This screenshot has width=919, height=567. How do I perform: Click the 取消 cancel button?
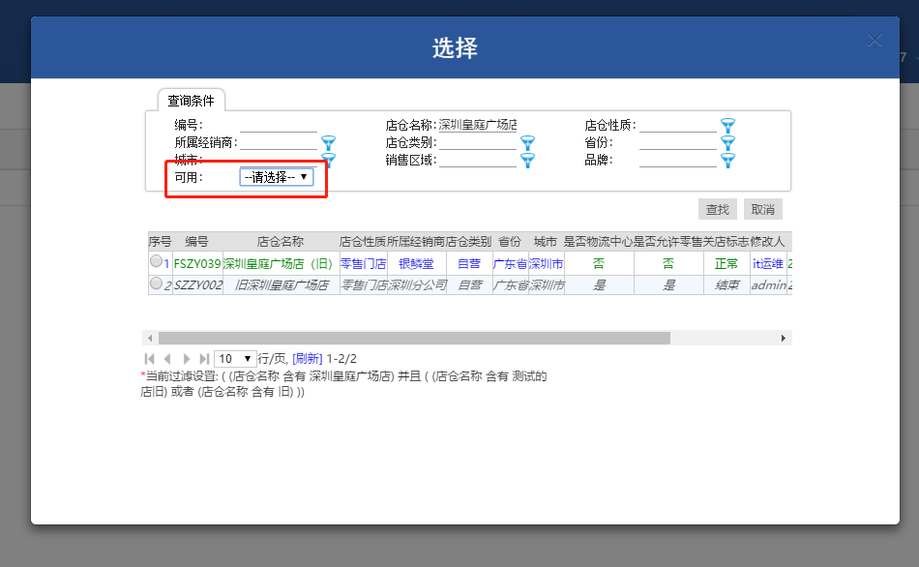pyautogui.click(x=763, y=209)
